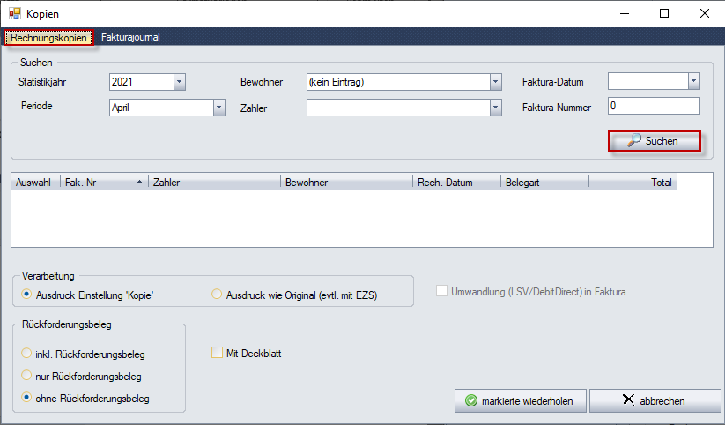
Task: Click into the Faktura-Nummer input field
Action: (x=654, y=106)
